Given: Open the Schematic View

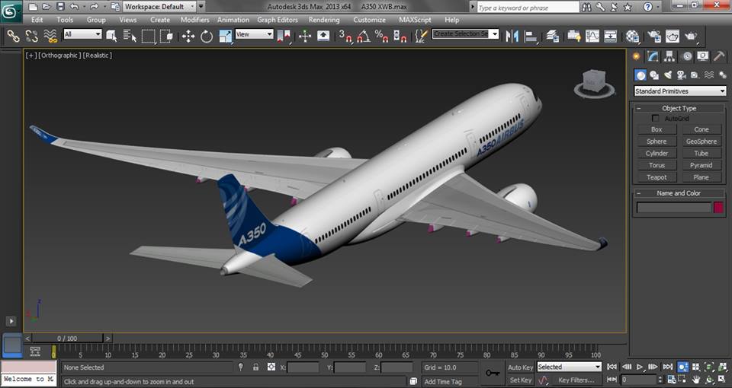Looking at the screenshot, I should point(611,36).
